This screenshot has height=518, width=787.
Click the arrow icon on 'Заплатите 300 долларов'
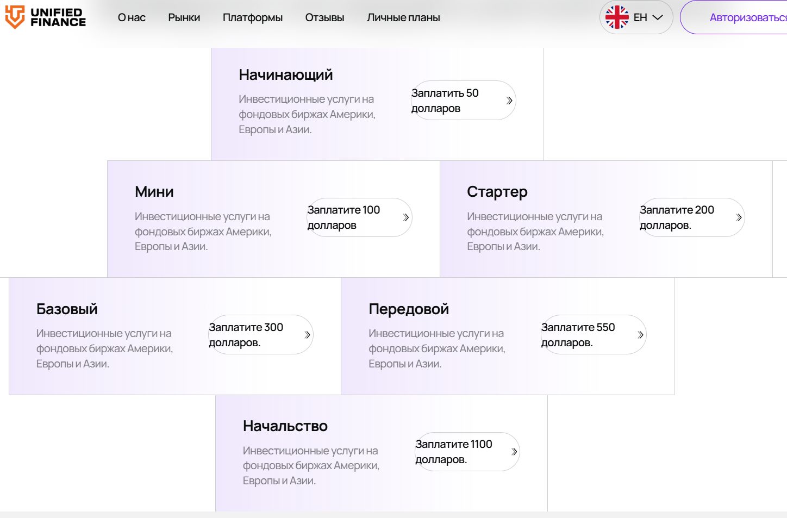point(307,334)
